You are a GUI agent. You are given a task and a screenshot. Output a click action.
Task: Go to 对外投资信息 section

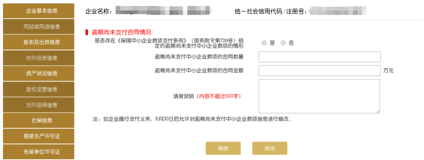click(x=38, y=58)
